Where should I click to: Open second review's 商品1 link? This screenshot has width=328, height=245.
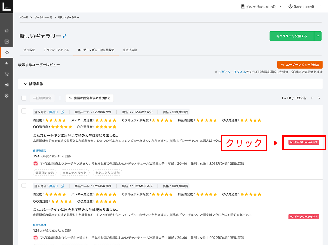54,186
